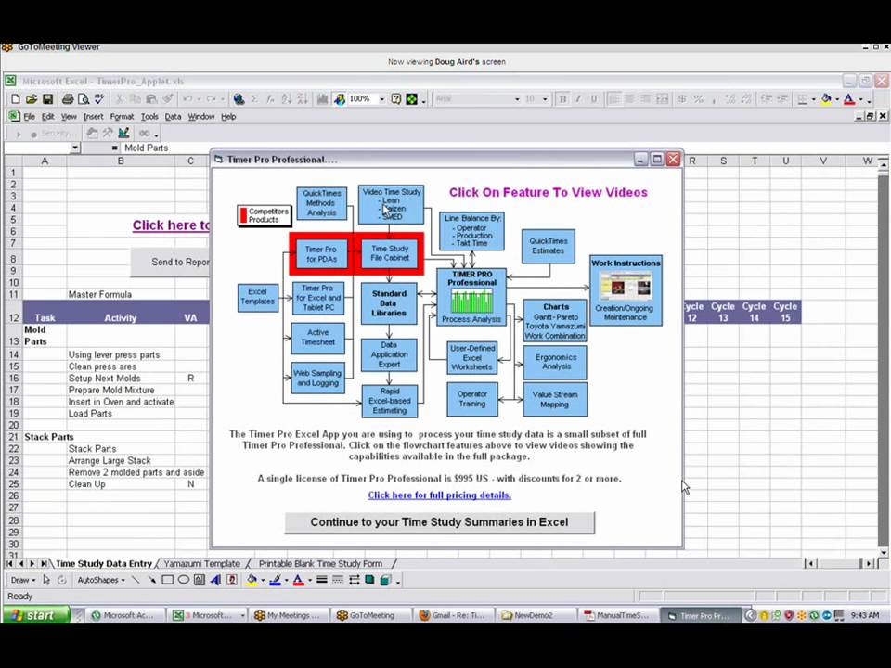This screenshot has height=668, width=891.
Task: Switch to Gmail window in taskbar
Action: point(452,615)
